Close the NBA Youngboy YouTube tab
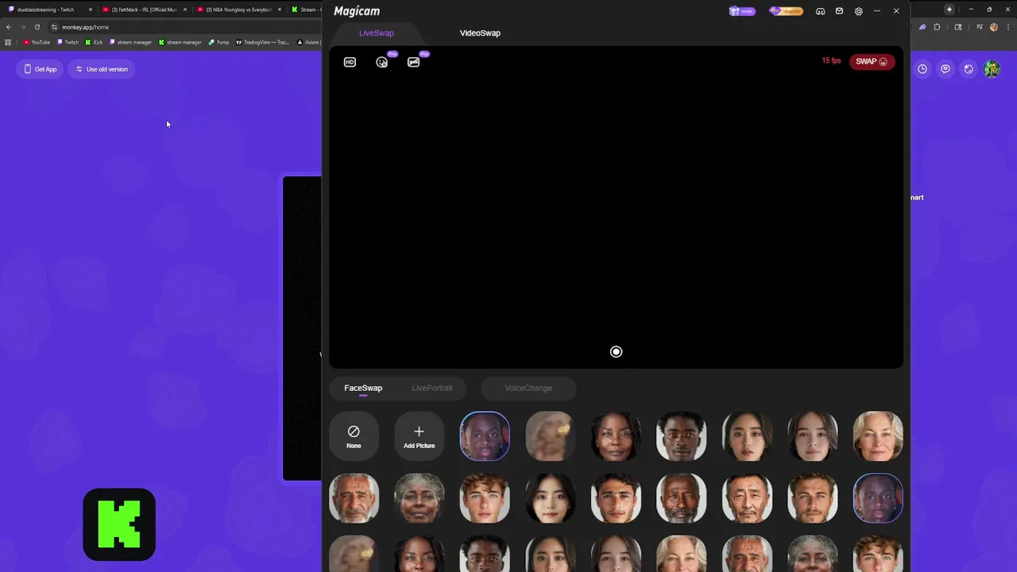Image resolution: width=1017 pixels, height=572 pixels. pos(280,10)
